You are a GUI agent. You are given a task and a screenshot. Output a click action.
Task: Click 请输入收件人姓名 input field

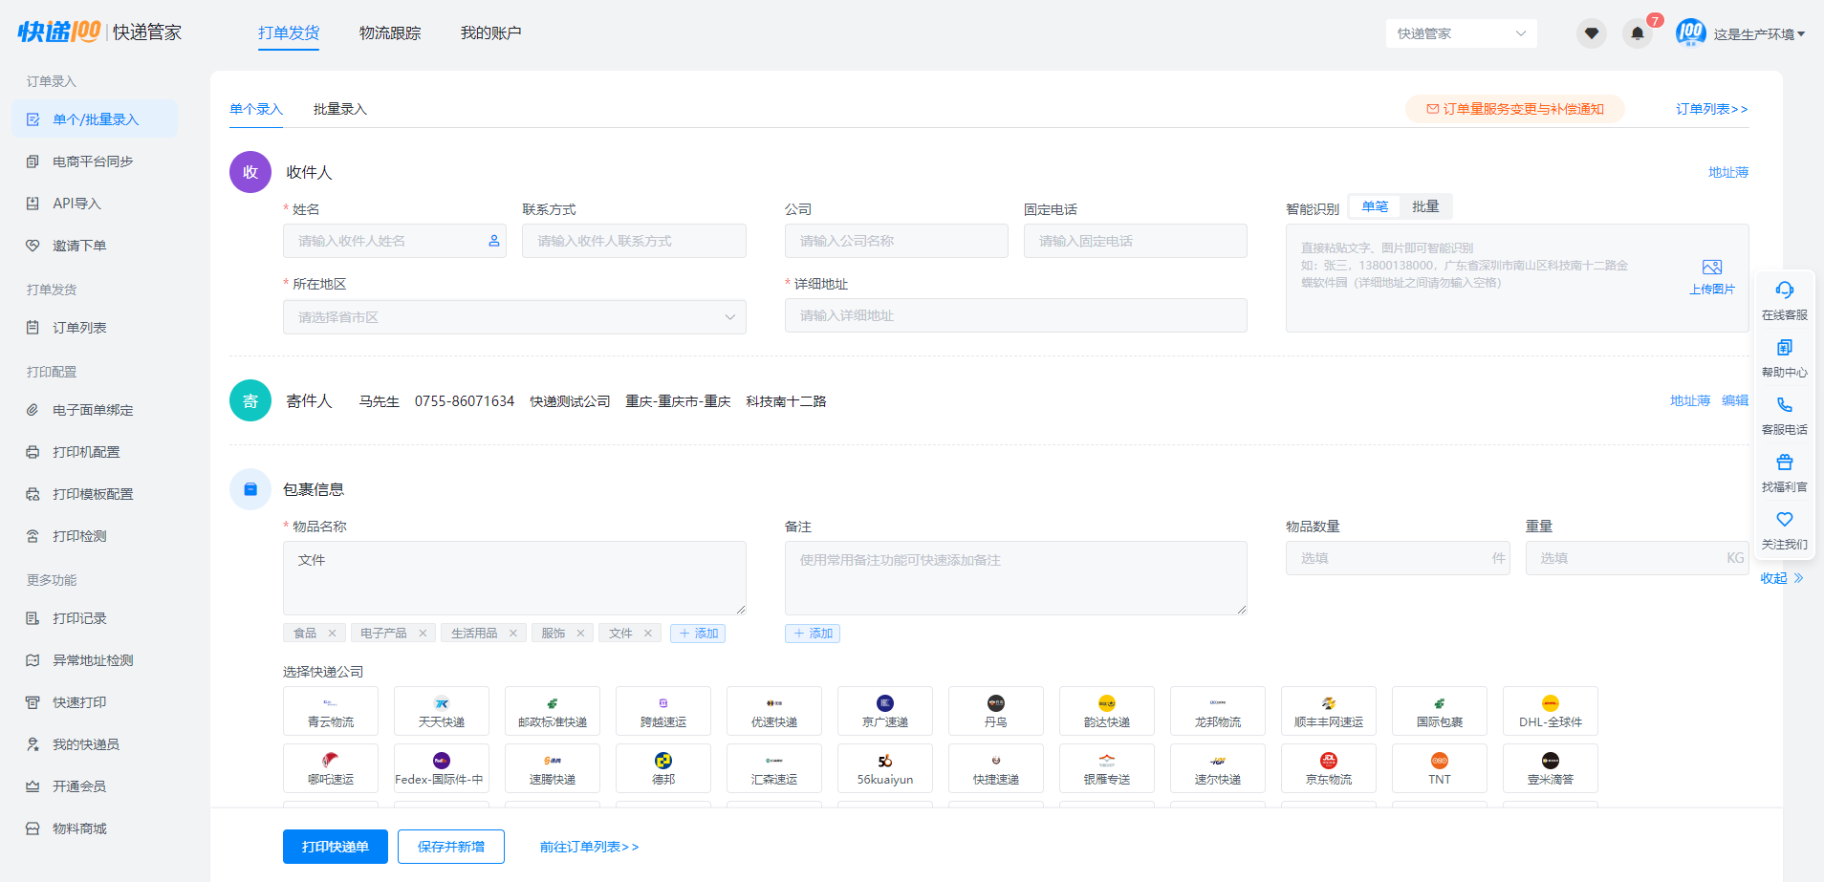(395, 241)
